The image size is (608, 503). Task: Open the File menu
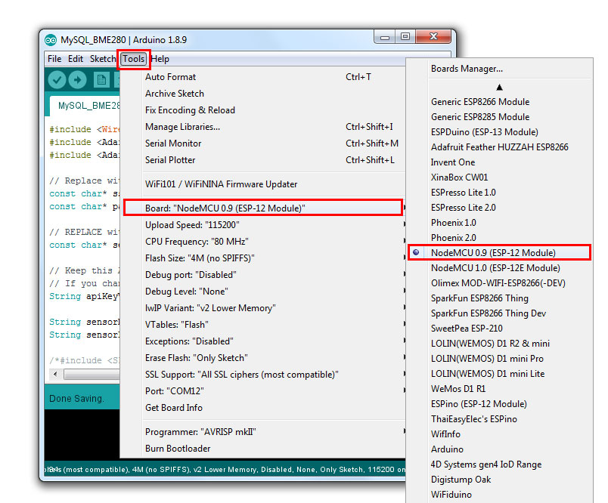(x=54, y=59)
